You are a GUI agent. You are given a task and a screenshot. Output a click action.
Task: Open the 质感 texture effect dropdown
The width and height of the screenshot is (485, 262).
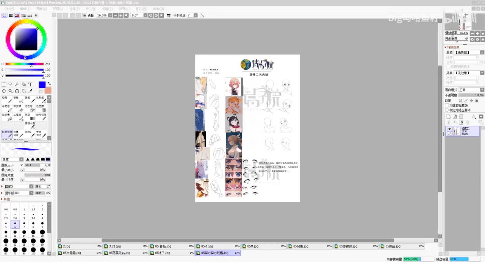click(482, 53)
